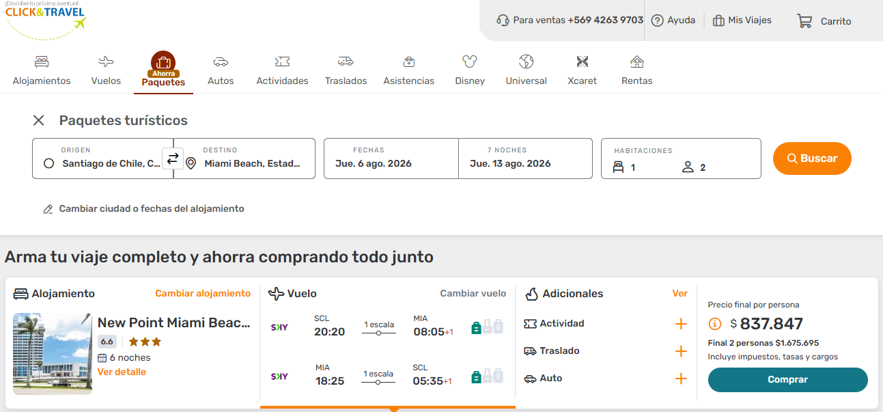883x412 pixels.
Task: Open the Vuelos tab
Action: tap(106, 70)
